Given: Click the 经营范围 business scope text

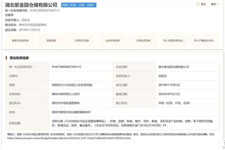Looking at the screenshot, I should [132, 123].
